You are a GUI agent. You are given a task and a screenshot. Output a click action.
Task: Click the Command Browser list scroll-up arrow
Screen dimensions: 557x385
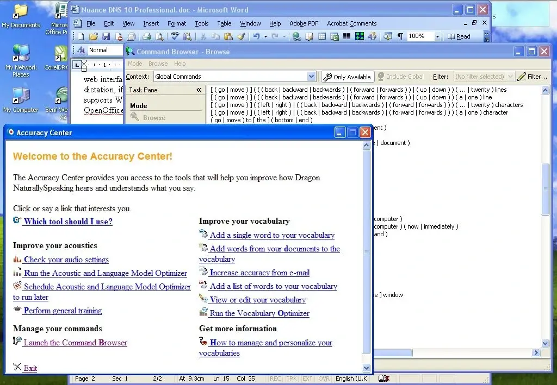(x=545, y=90)
